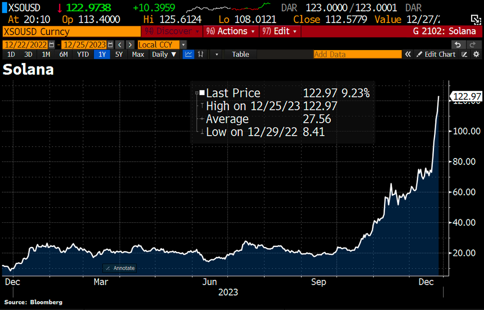Click the 'Last Price' legend row
Viewport: 484px width, 310px height.
click(x=288, y=93)
